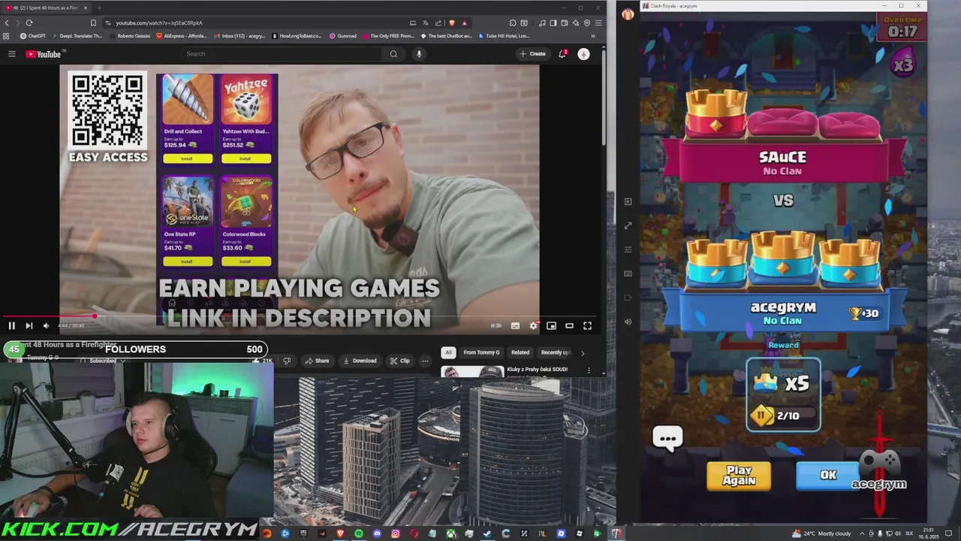Open the YouTube Create button
The height and width of the screenshot is (541, 961).
[x=532, y=54]
